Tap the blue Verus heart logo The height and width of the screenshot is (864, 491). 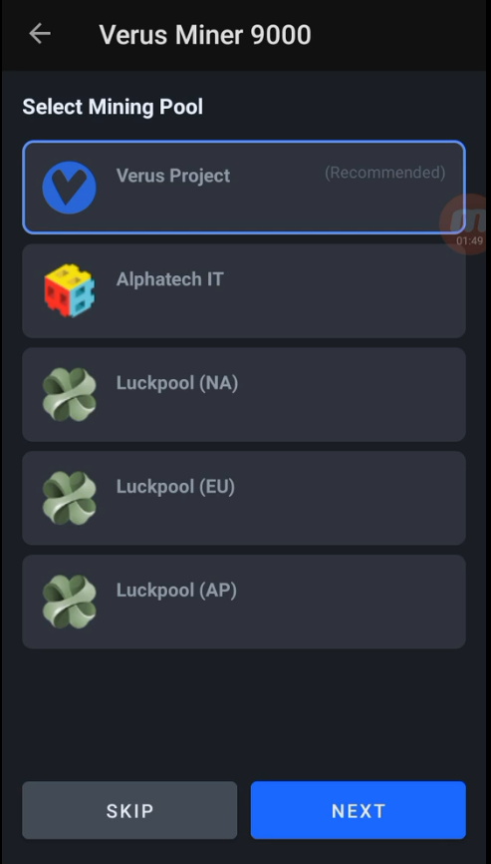coord(70,188)
